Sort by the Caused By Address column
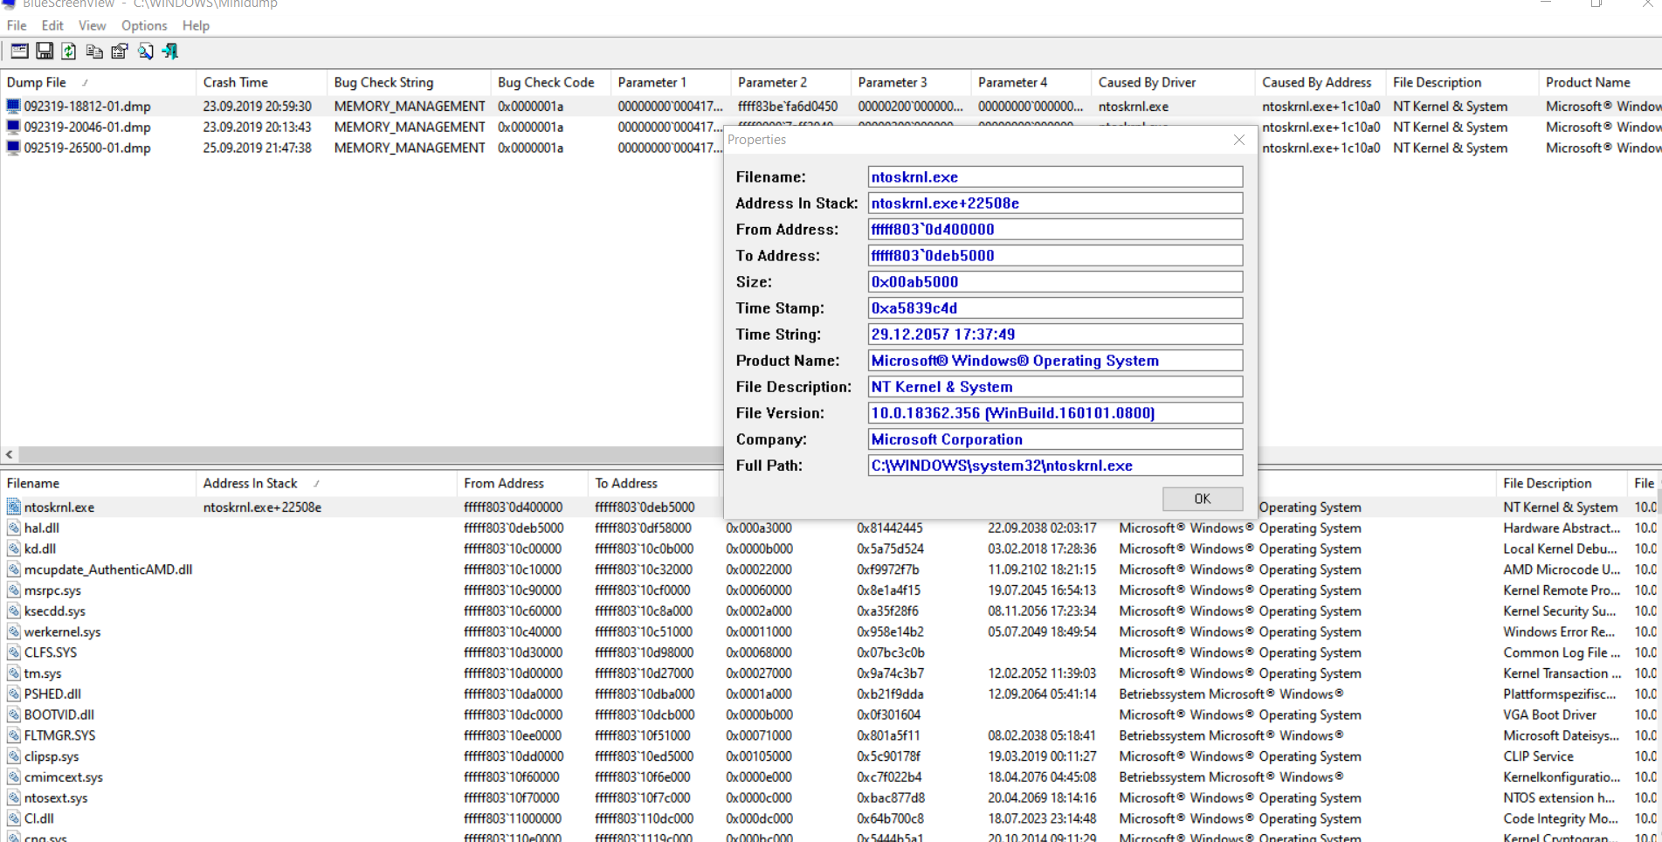Viewport: 1662px width, 842px height. (x=1321, y=82)
